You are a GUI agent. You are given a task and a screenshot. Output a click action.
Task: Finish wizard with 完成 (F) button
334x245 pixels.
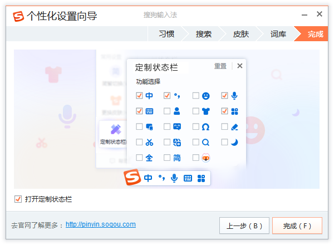tap(297, 226)
